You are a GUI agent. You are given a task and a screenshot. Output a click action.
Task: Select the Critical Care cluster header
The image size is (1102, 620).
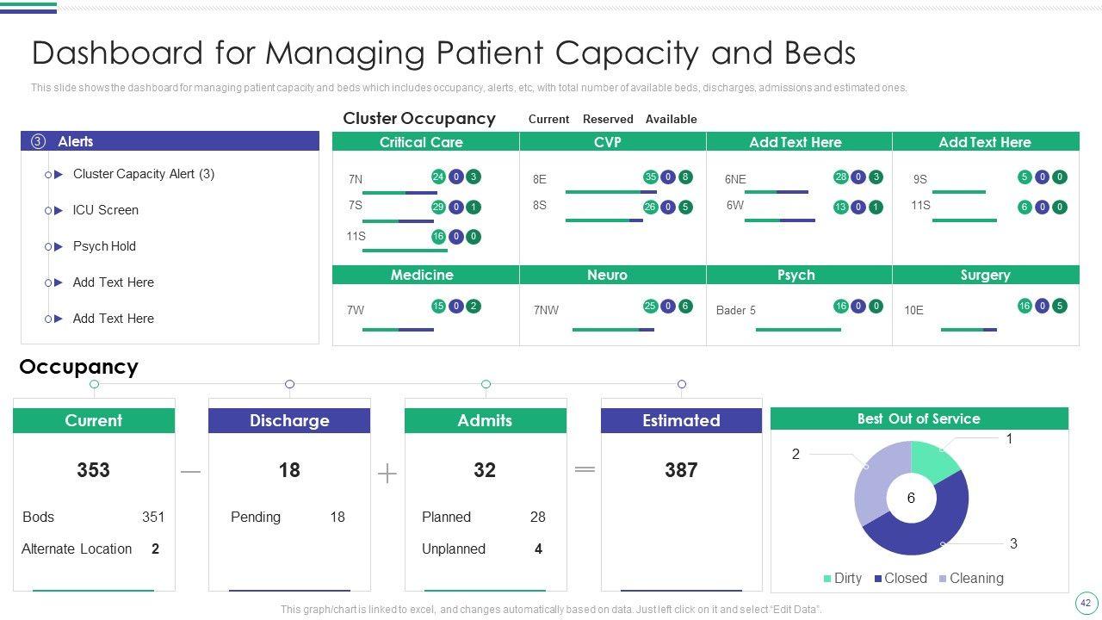point(421,142)
